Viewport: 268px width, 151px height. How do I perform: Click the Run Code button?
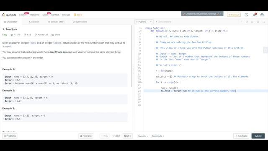click(x=241, y=136)
